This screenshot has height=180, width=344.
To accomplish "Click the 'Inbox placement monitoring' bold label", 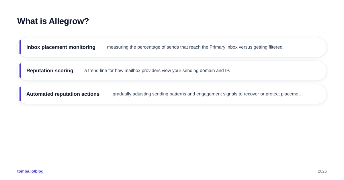I will click(x=61, y=47).
